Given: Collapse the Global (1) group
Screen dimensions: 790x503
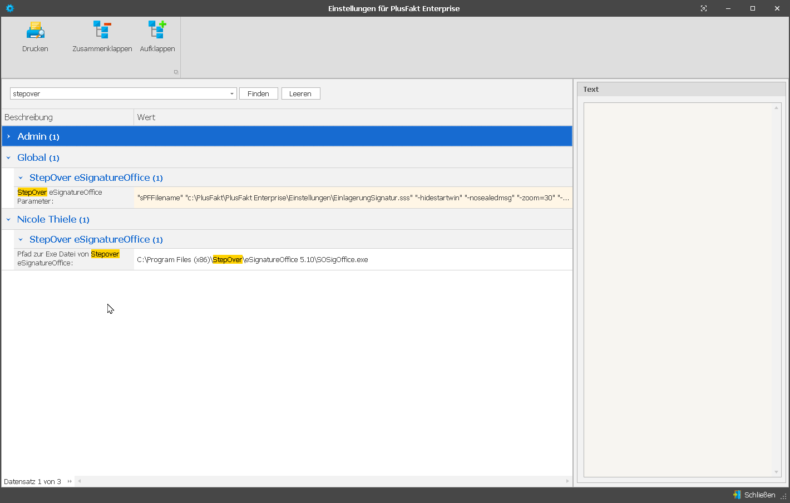Looking at the screenshot, I should click(x=8, y=158).
